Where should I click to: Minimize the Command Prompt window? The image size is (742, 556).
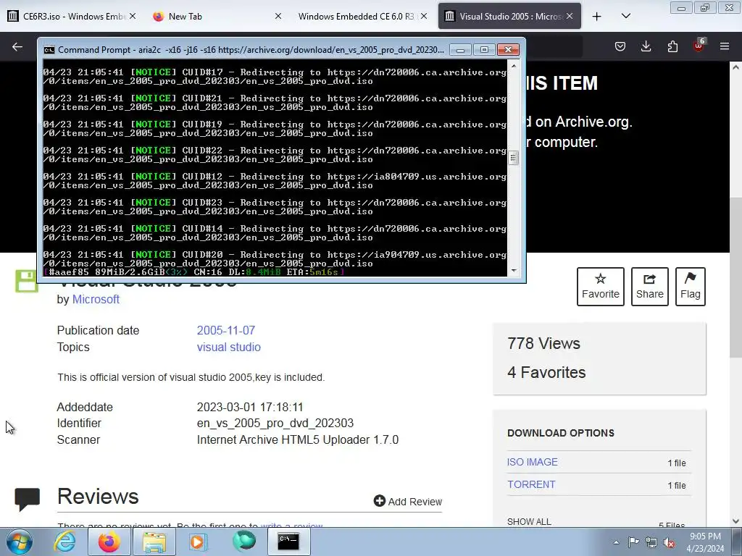pyautogui.click(x=460, y=50)
